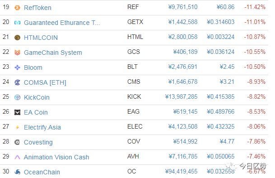275x178 pixels.
Task: Click the Covesting gray circle icon
Action: pos(17,142)
